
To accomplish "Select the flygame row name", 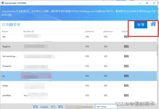I will pyautogui.click(x=6, y=47).
